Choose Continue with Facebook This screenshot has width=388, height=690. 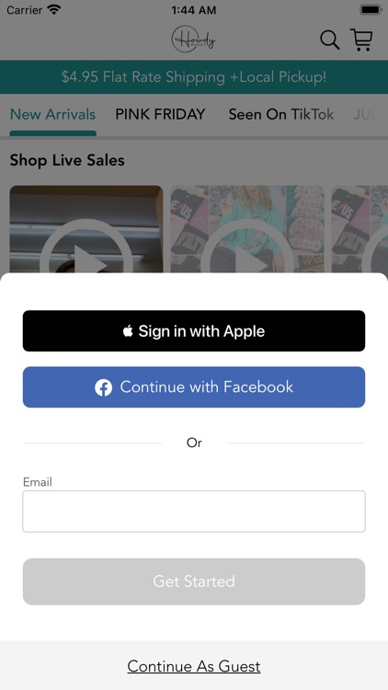click(x=194, y=387)
